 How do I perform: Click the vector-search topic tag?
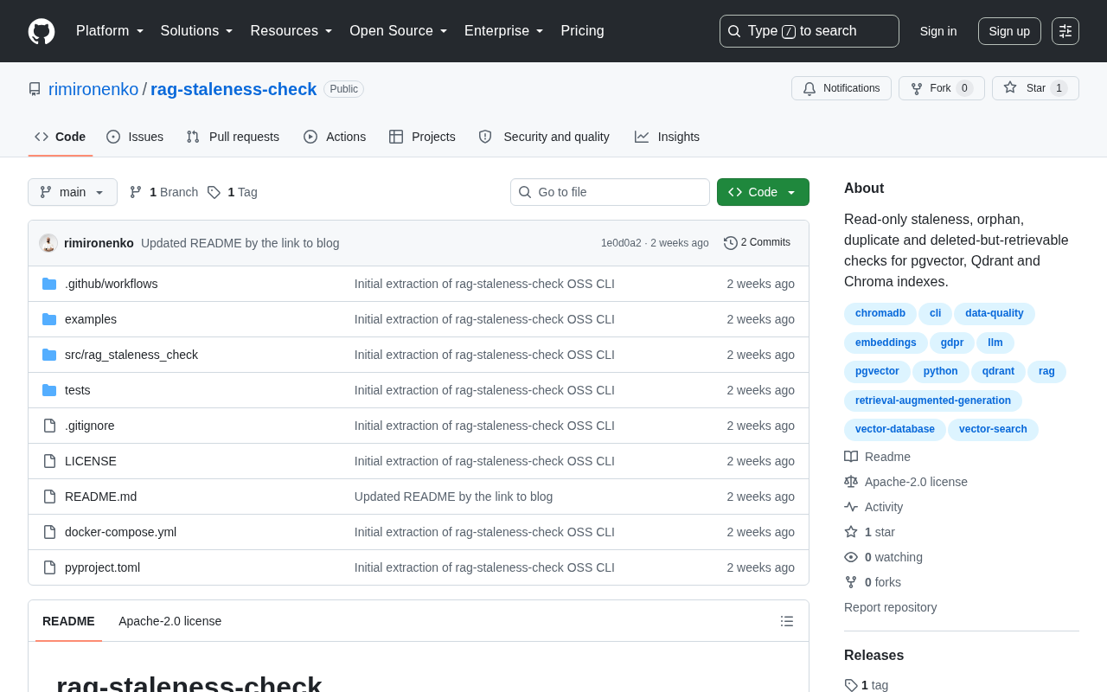click(x=993, y=429)
